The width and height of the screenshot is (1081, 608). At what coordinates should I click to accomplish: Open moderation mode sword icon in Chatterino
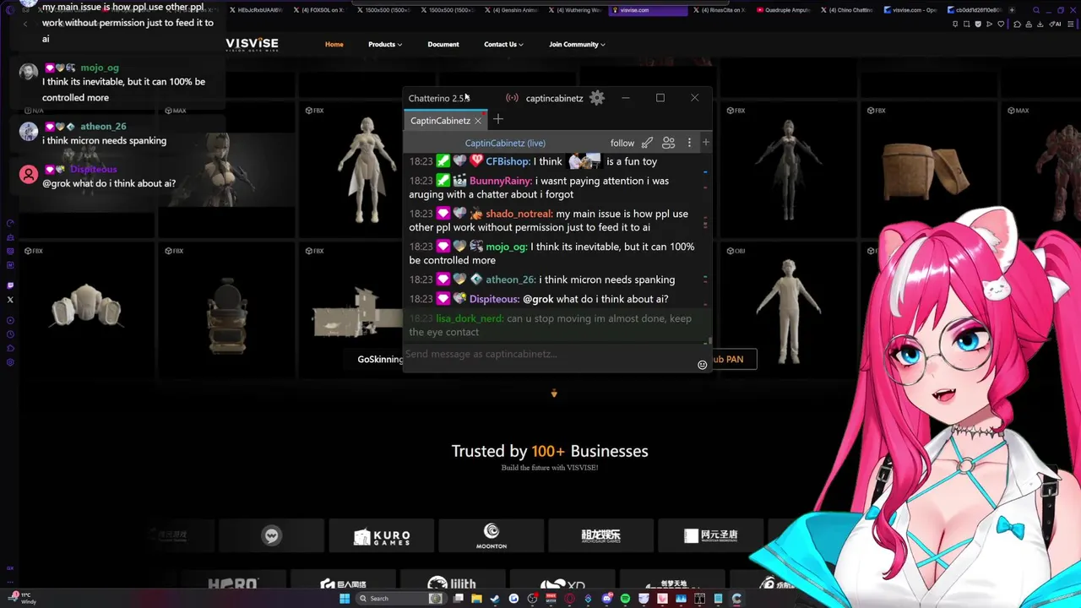pos(647,143)
